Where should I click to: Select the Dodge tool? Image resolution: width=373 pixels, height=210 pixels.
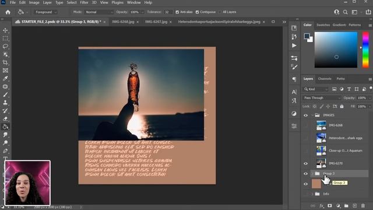5,142
